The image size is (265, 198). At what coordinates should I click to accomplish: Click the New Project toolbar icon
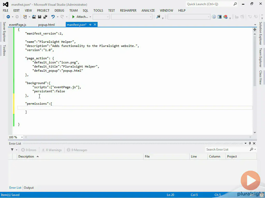25,17
